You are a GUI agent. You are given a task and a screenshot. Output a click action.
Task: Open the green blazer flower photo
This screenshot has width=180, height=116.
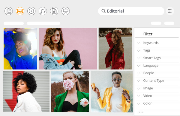(70, 91)
